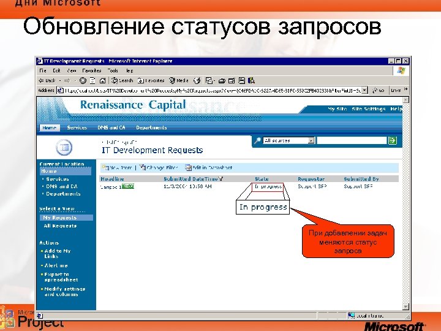Screen dimensions: 441x331
Task: Click the Research icon in toolbar
Action: click(x=252, y=81)
